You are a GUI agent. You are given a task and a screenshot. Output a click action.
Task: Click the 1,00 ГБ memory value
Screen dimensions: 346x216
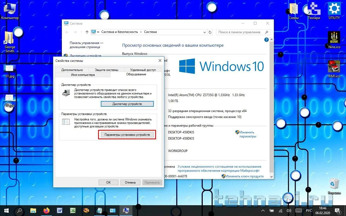coord(173,101)
